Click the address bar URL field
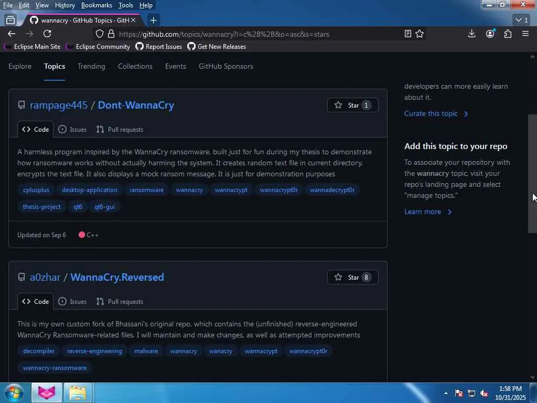The height and width of the screenshot is (403, 537). (x=260, y=34)
